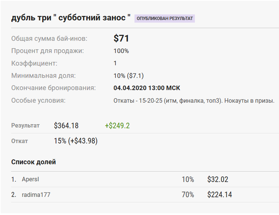The image size is (279, 215).
Task: Click the booking deadline 04.04.2020 13:00 МСК
Action: click(147, 88)
